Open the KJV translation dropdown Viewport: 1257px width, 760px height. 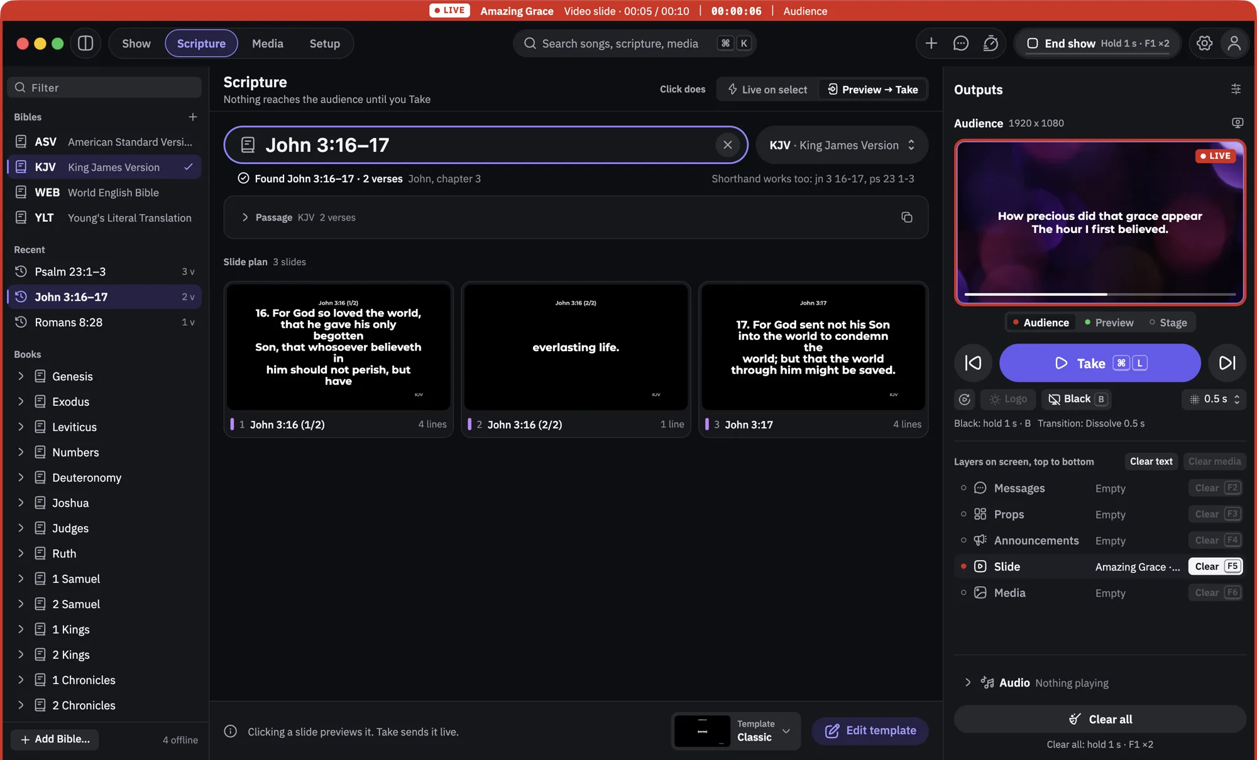842,145
